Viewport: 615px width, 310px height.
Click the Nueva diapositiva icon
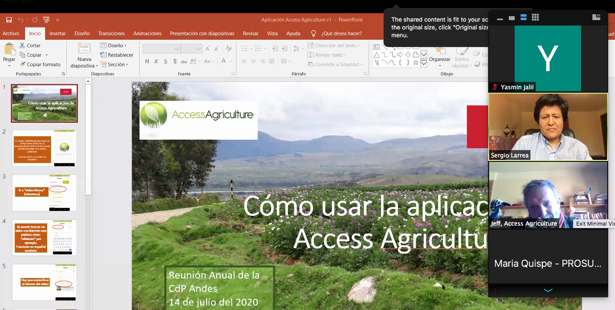[84, 49]
